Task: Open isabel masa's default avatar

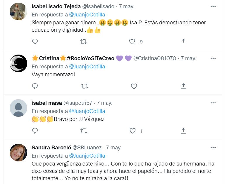Action: [18, 108]
